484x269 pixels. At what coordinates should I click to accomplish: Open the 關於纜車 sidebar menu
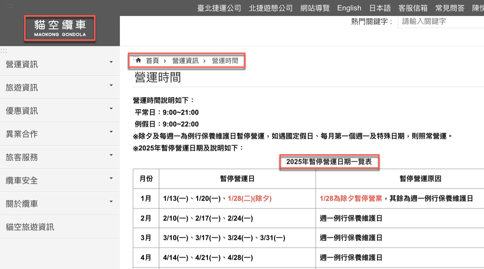pyautogui.click(x=60, y=204)
